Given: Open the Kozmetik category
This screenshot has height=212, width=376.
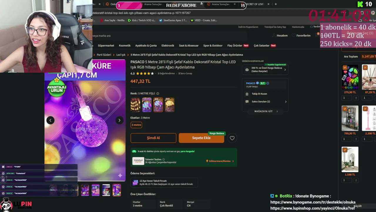Looking at the screenshot, I should [x=125, y=46].
